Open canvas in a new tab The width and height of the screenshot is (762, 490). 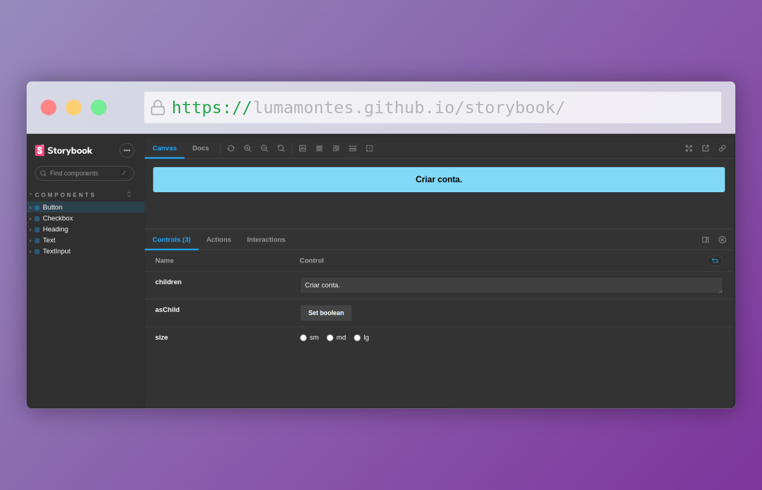point(705,148)
